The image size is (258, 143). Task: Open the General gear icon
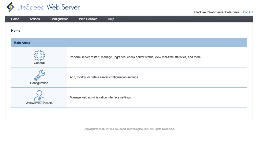(x=39, y=55)
